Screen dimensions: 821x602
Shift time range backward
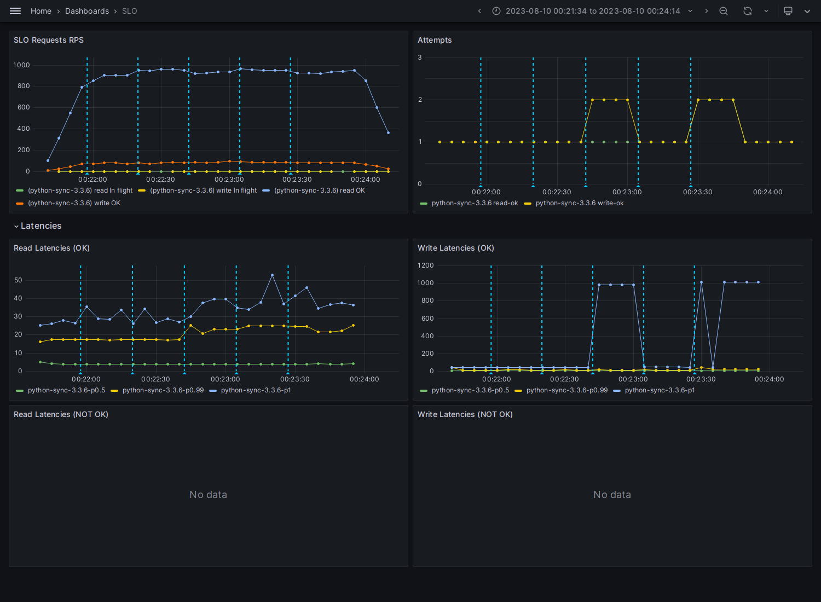click(x=479, y=11)
